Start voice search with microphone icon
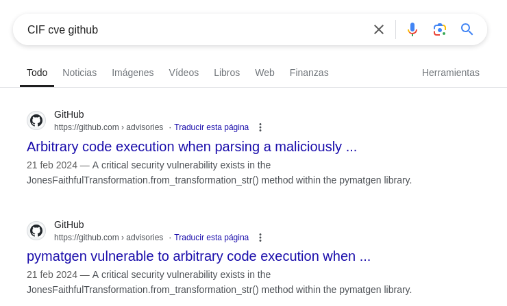Viewport: 507px width, 306px height. pos(412,29)
